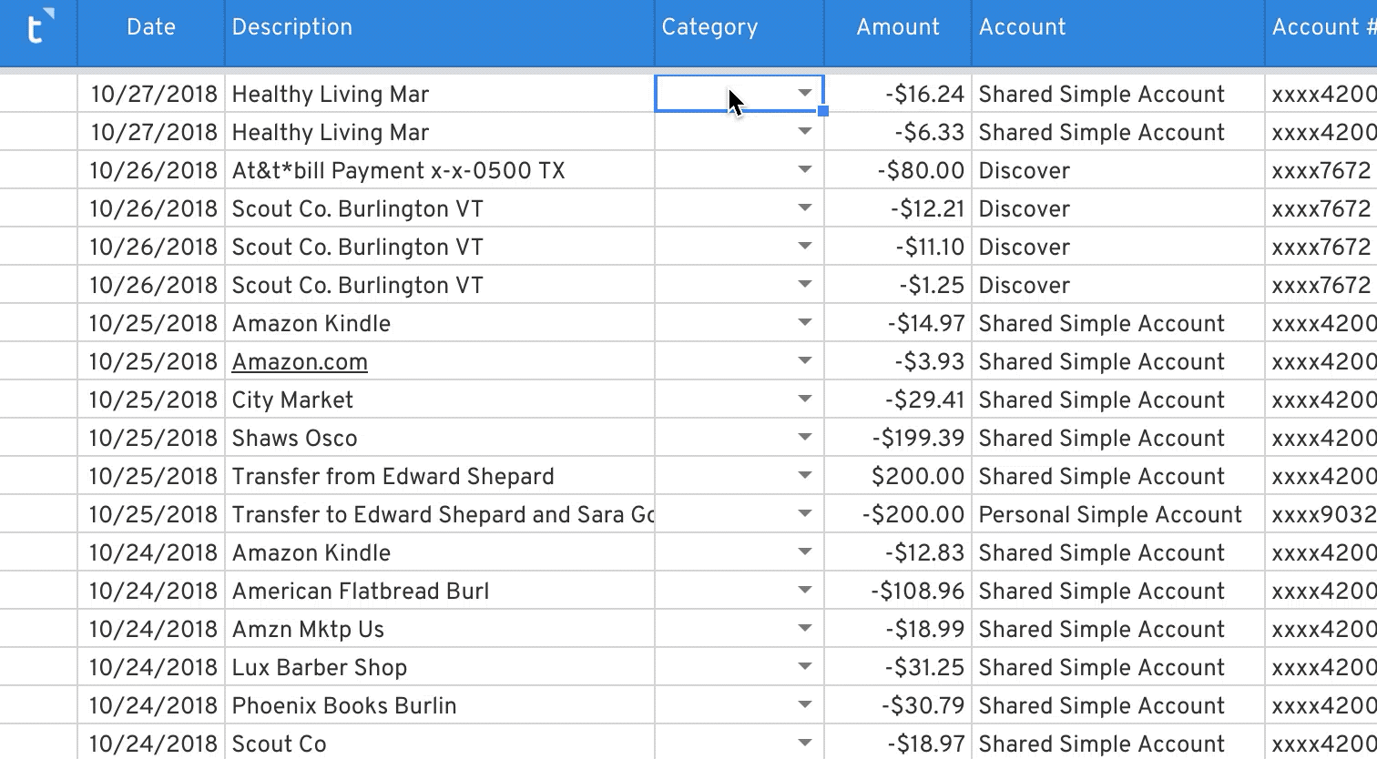Screen dimensions: 1377x759
Task: Open the Amazon.com link
Action: click(x=300, y=361)
